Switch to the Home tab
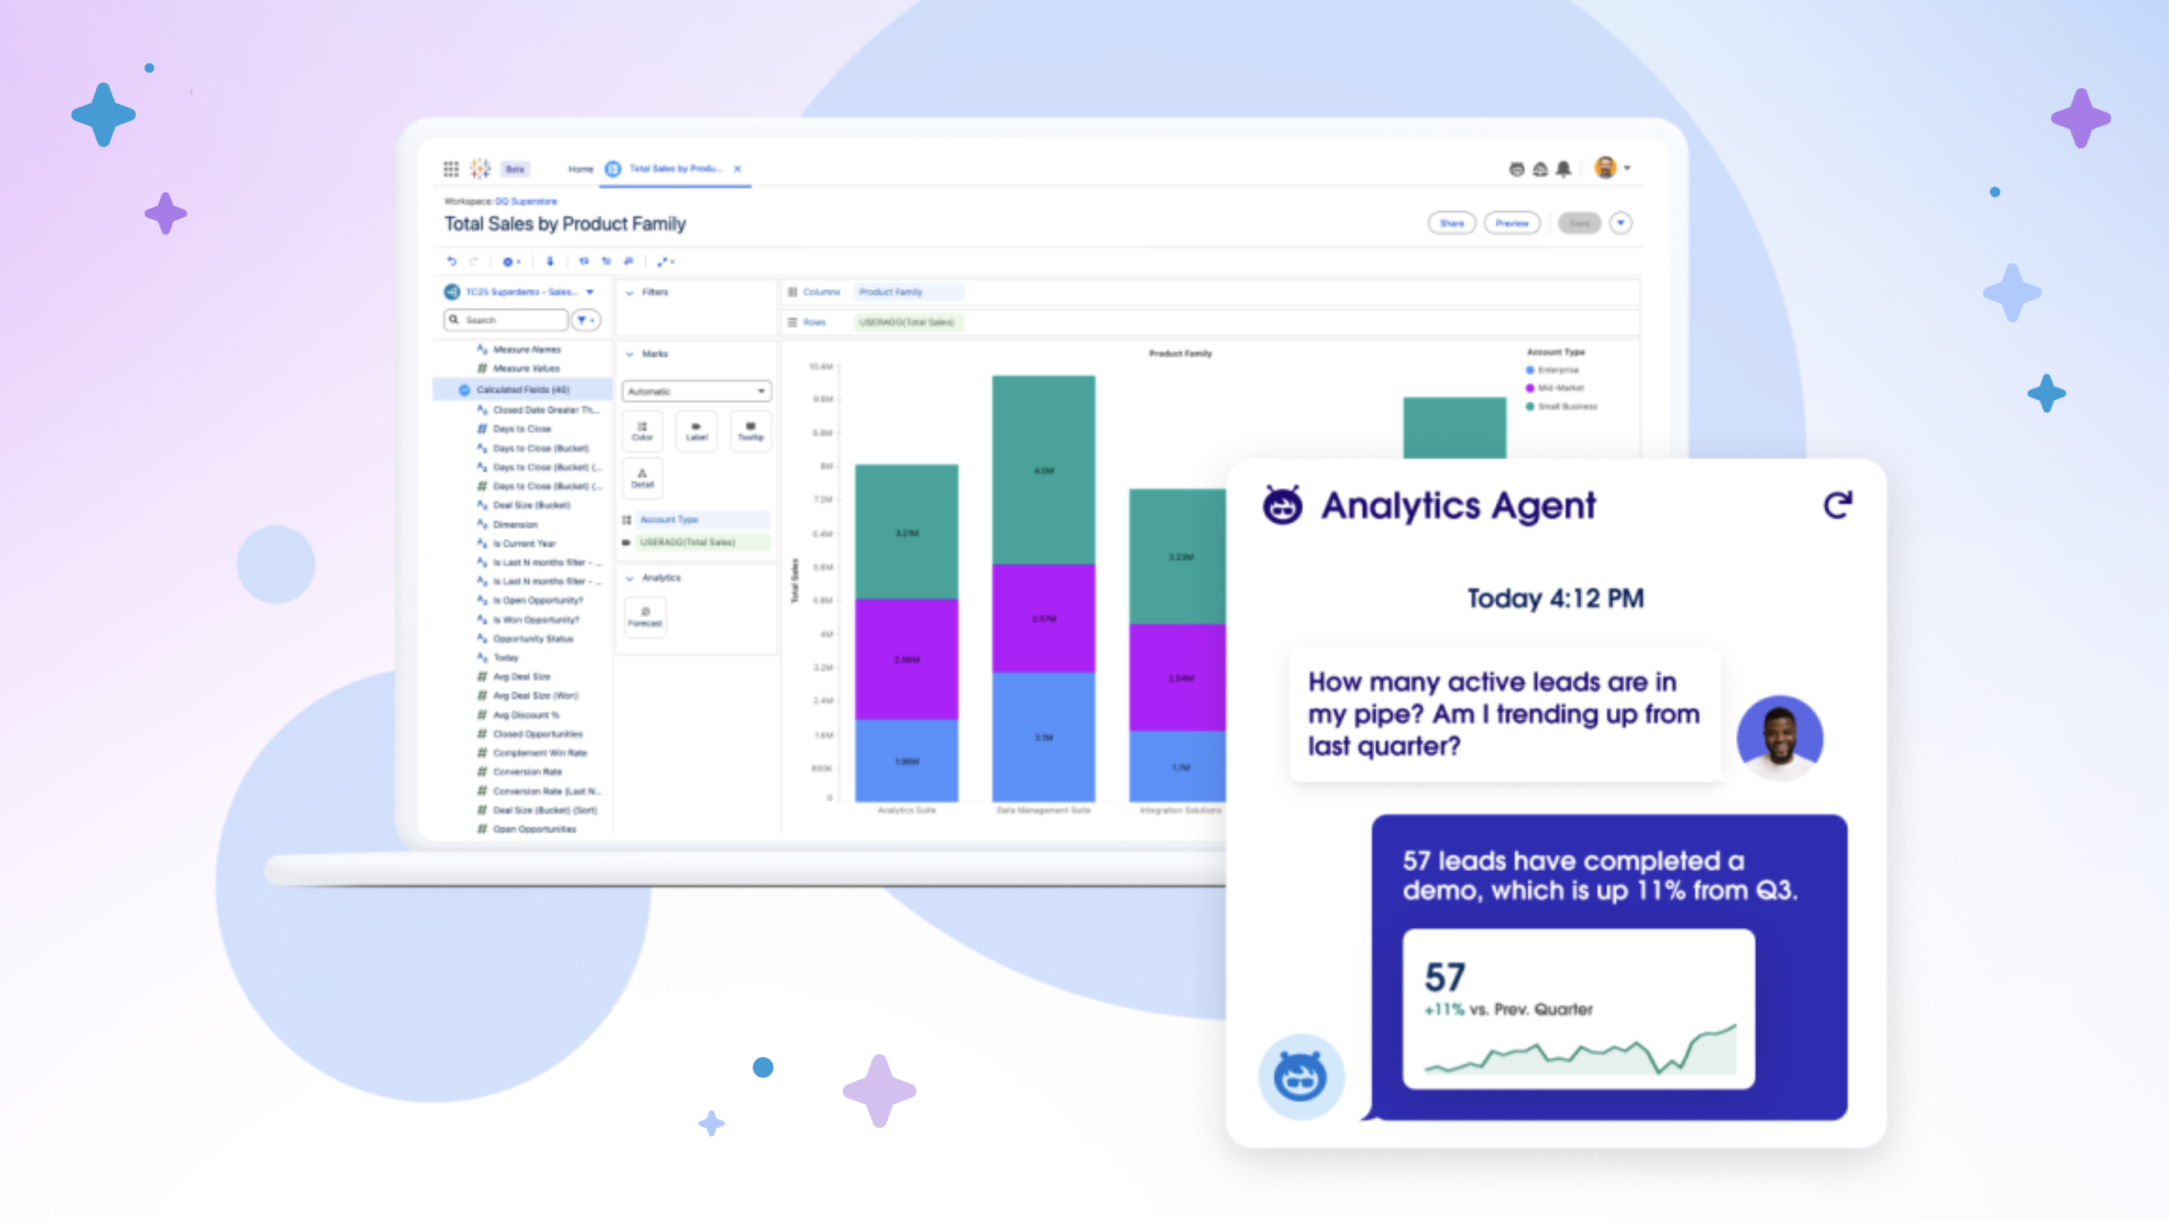Viewport: 2169px width, 1220px height. point(580,169)
